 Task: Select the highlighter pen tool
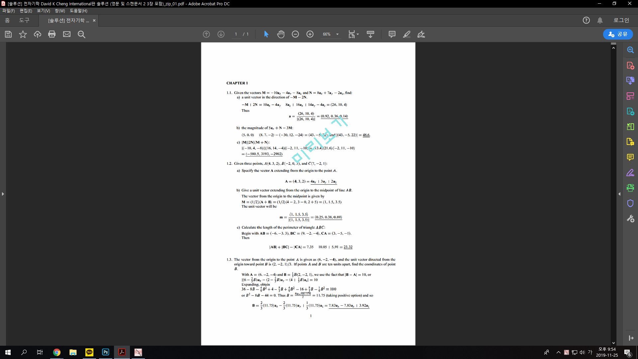pyautogui.click(x=407, y=34)
